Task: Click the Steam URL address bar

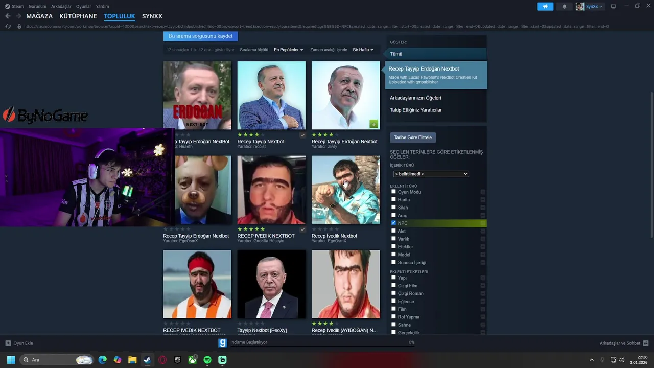Action: [316, 26]
